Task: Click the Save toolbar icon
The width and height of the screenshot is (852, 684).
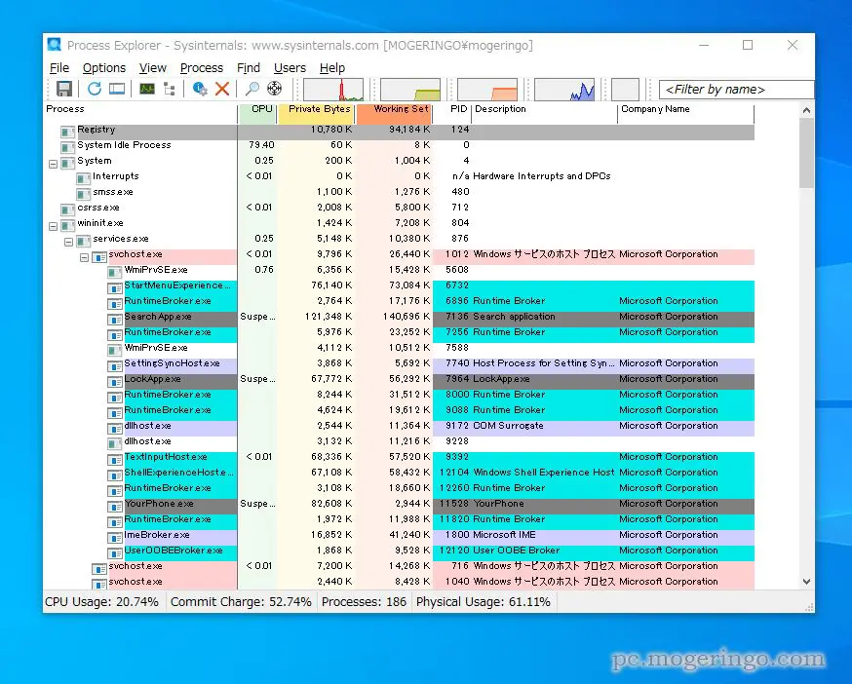Action: (64, 89)
